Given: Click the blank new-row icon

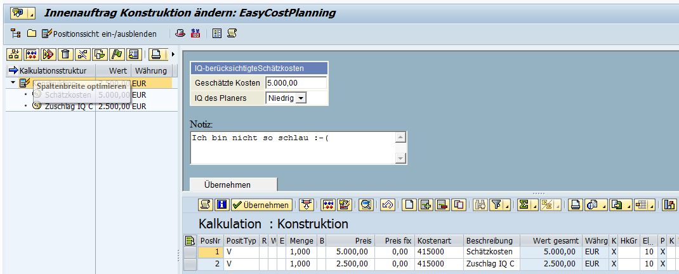Looking at the screenshot, I should [409, 205].
